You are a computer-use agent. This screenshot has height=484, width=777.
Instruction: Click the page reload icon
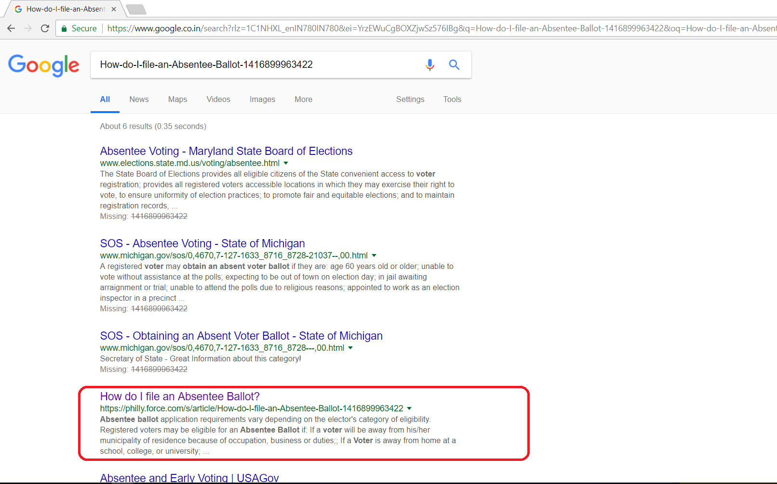[45, 28]
